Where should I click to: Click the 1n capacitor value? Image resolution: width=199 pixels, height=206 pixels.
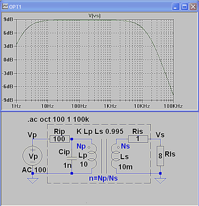[67, 165]
